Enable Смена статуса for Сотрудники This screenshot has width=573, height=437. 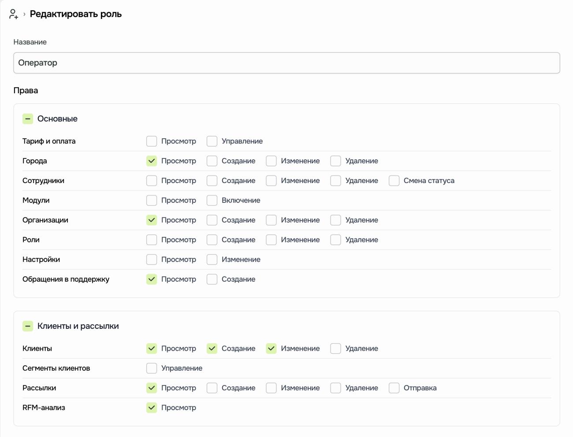(394, 181)
